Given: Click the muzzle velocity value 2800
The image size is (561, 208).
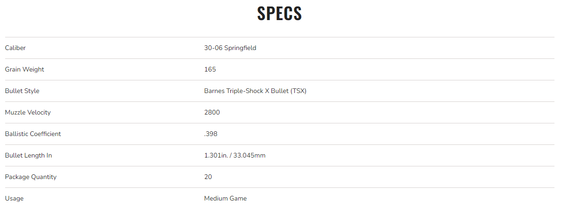Looking at the screenshot, I should (212, 112).
